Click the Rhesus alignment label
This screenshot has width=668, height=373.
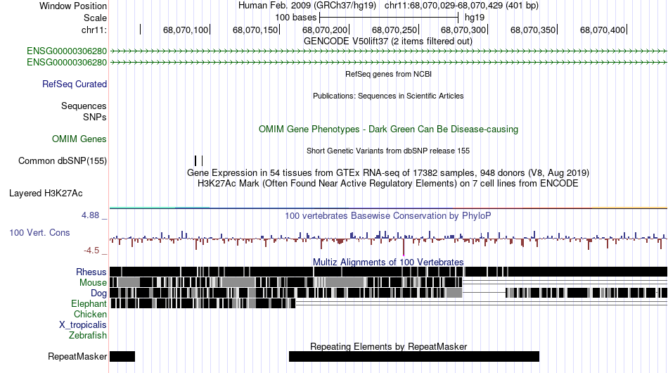pyautogui.click(x=91, y=272)
